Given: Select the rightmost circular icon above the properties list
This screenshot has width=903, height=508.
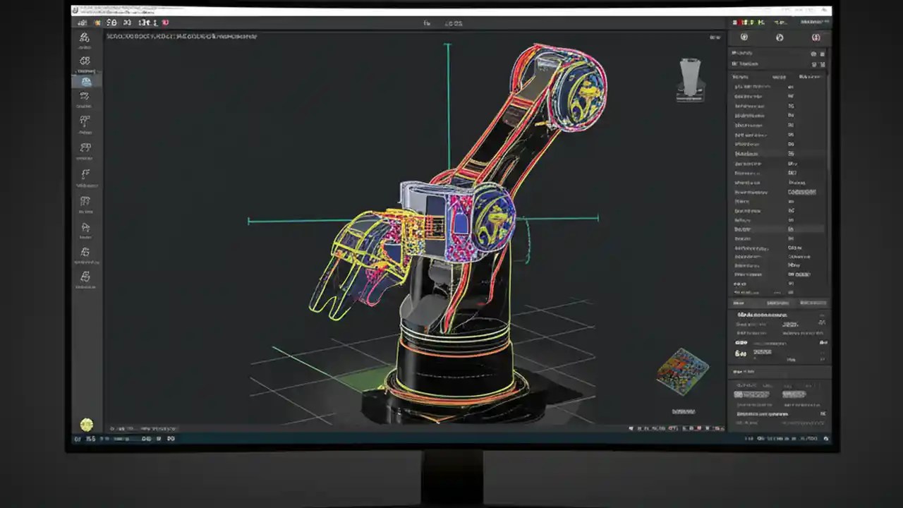Looking at the screenshot, I should [816, 37].
